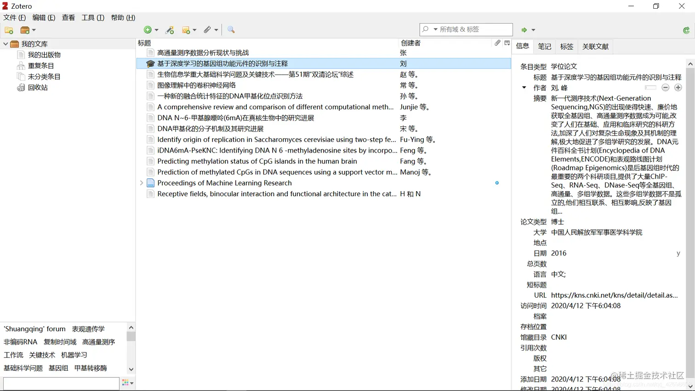The width and height of the screenshot is (695, 391).
Task: Click the green New Item plus icon
Action: click(148, 30)
